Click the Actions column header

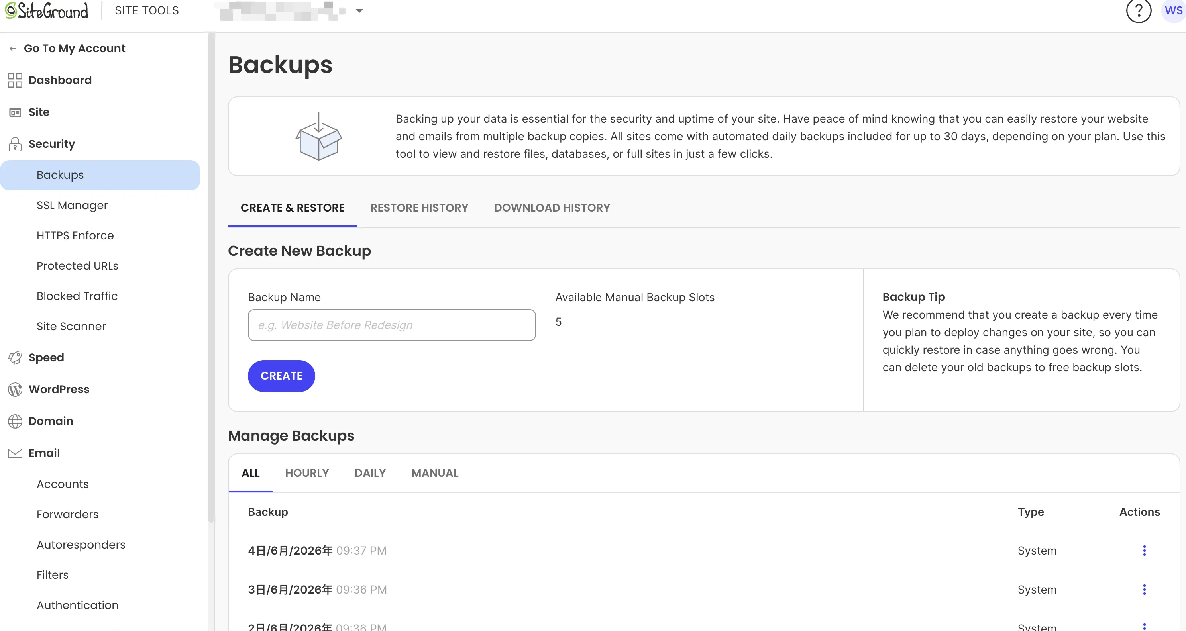tap(1139, 512)
